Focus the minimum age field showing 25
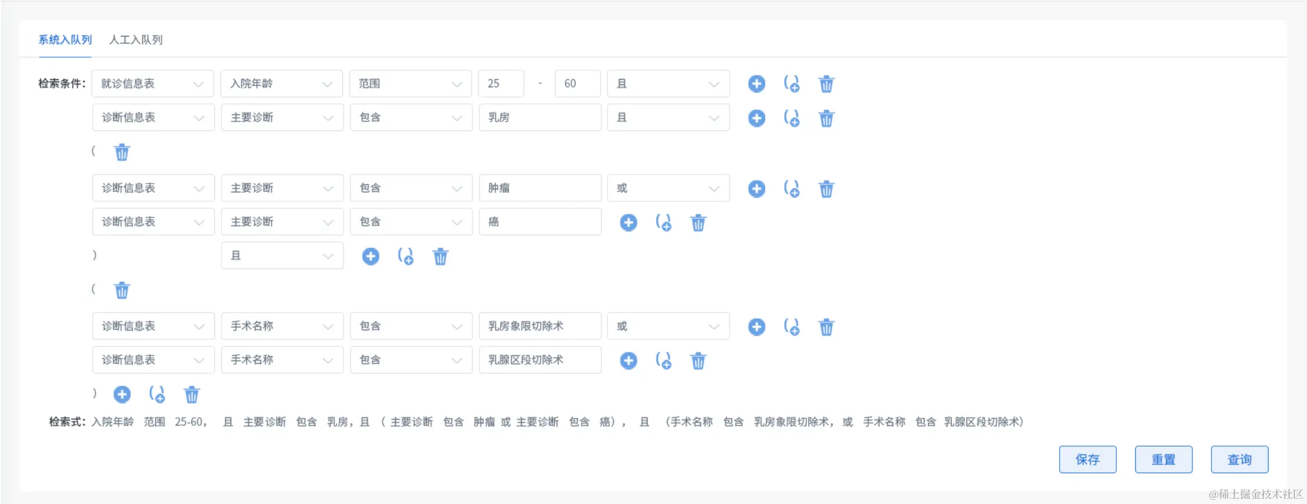 501,84
